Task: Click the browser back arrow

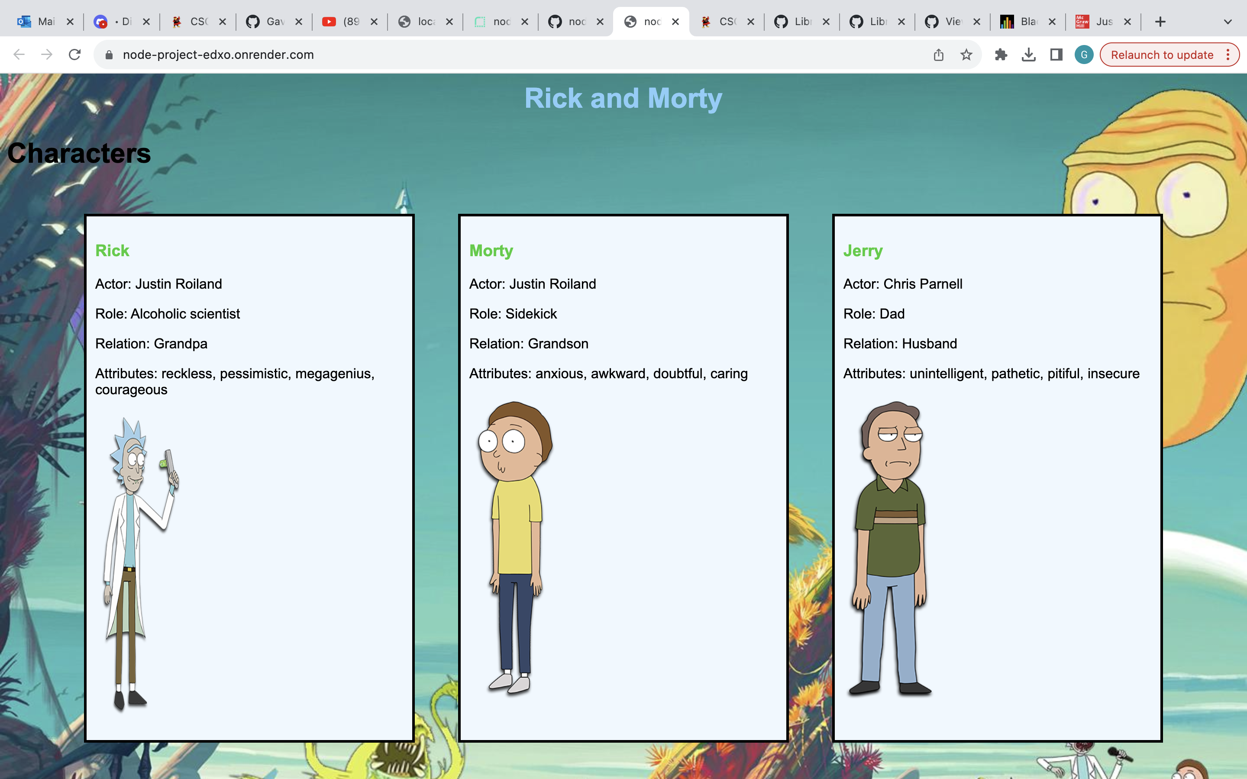Action: click(x=19, y=55)
